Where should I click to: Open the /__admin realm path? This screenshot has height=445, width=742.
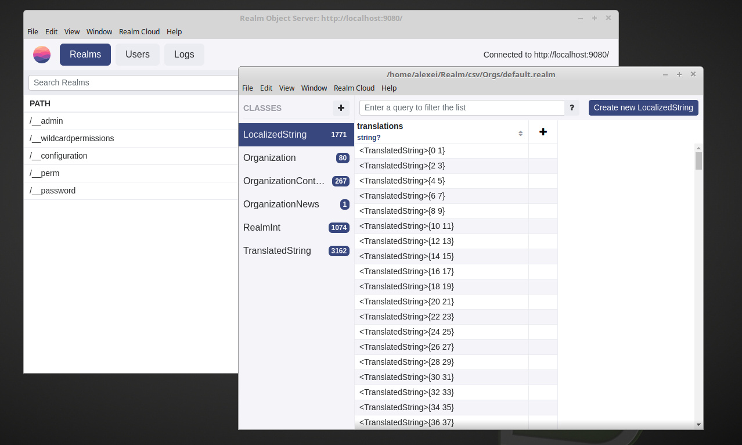click(x=46, y=121)
